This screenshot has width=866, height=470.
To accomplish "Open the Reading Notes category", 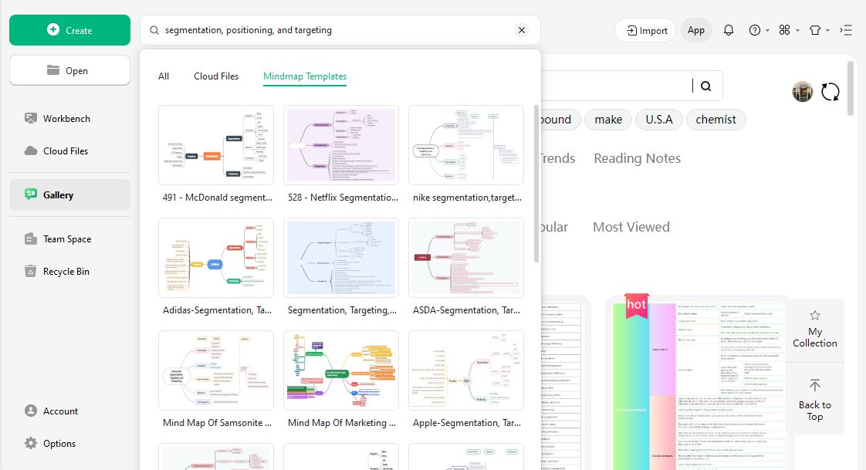I will coord(637,158).
